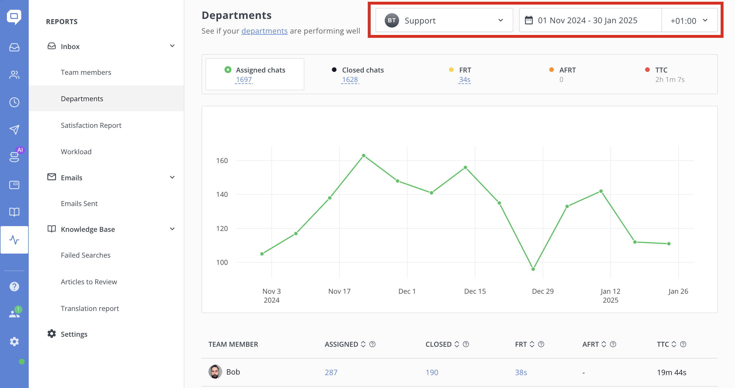Open the Workload report
Image resolution: width=735 pixels, height=388 pixels.
pos(76,152)
